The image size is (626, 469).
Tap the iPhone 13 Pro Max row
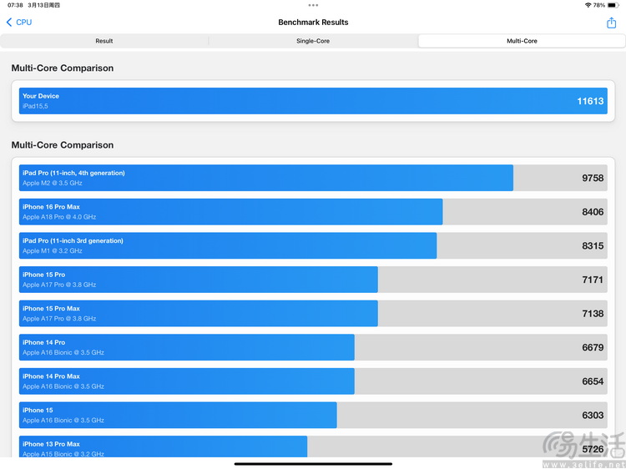[x=313, y=447]
